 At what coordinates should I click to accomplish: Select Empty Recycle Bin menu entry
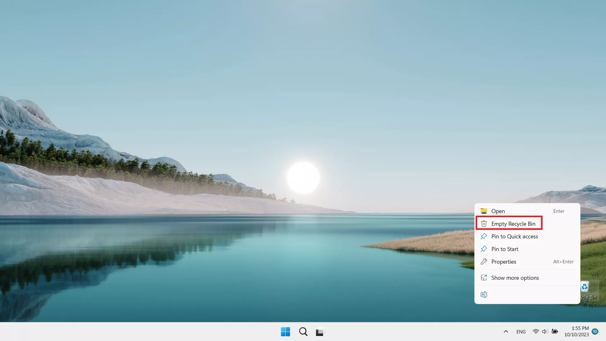(513, 224)
